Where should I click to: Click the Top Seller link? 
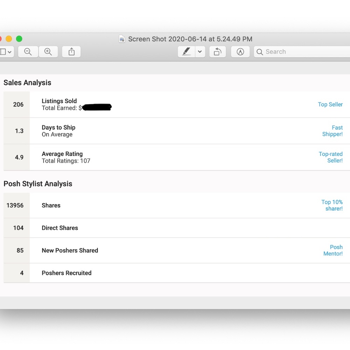pos(330,104)
